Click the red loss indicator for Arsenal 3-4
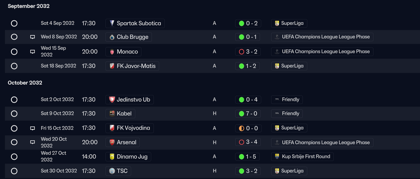This screenshot has width=420, height=179. [x=241, y=142]
